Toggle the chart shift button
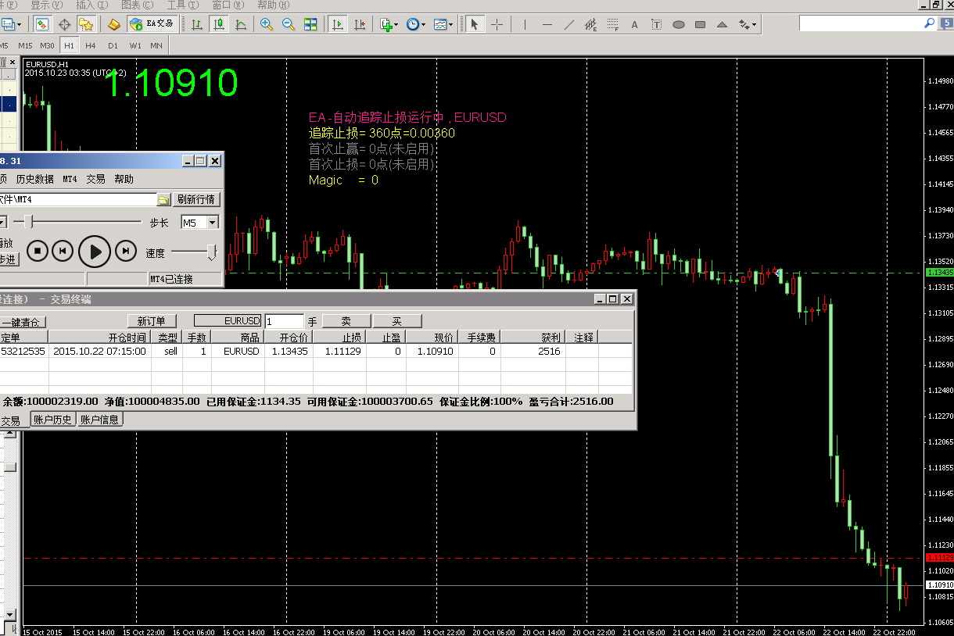 click(360, 24)
